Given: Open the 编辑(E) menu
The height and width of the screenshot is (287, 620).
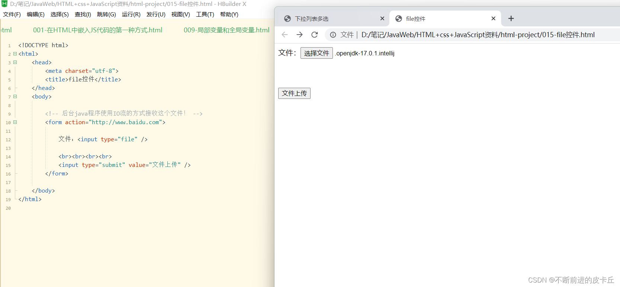Looking at the screenshot, I should coord(36,14).
